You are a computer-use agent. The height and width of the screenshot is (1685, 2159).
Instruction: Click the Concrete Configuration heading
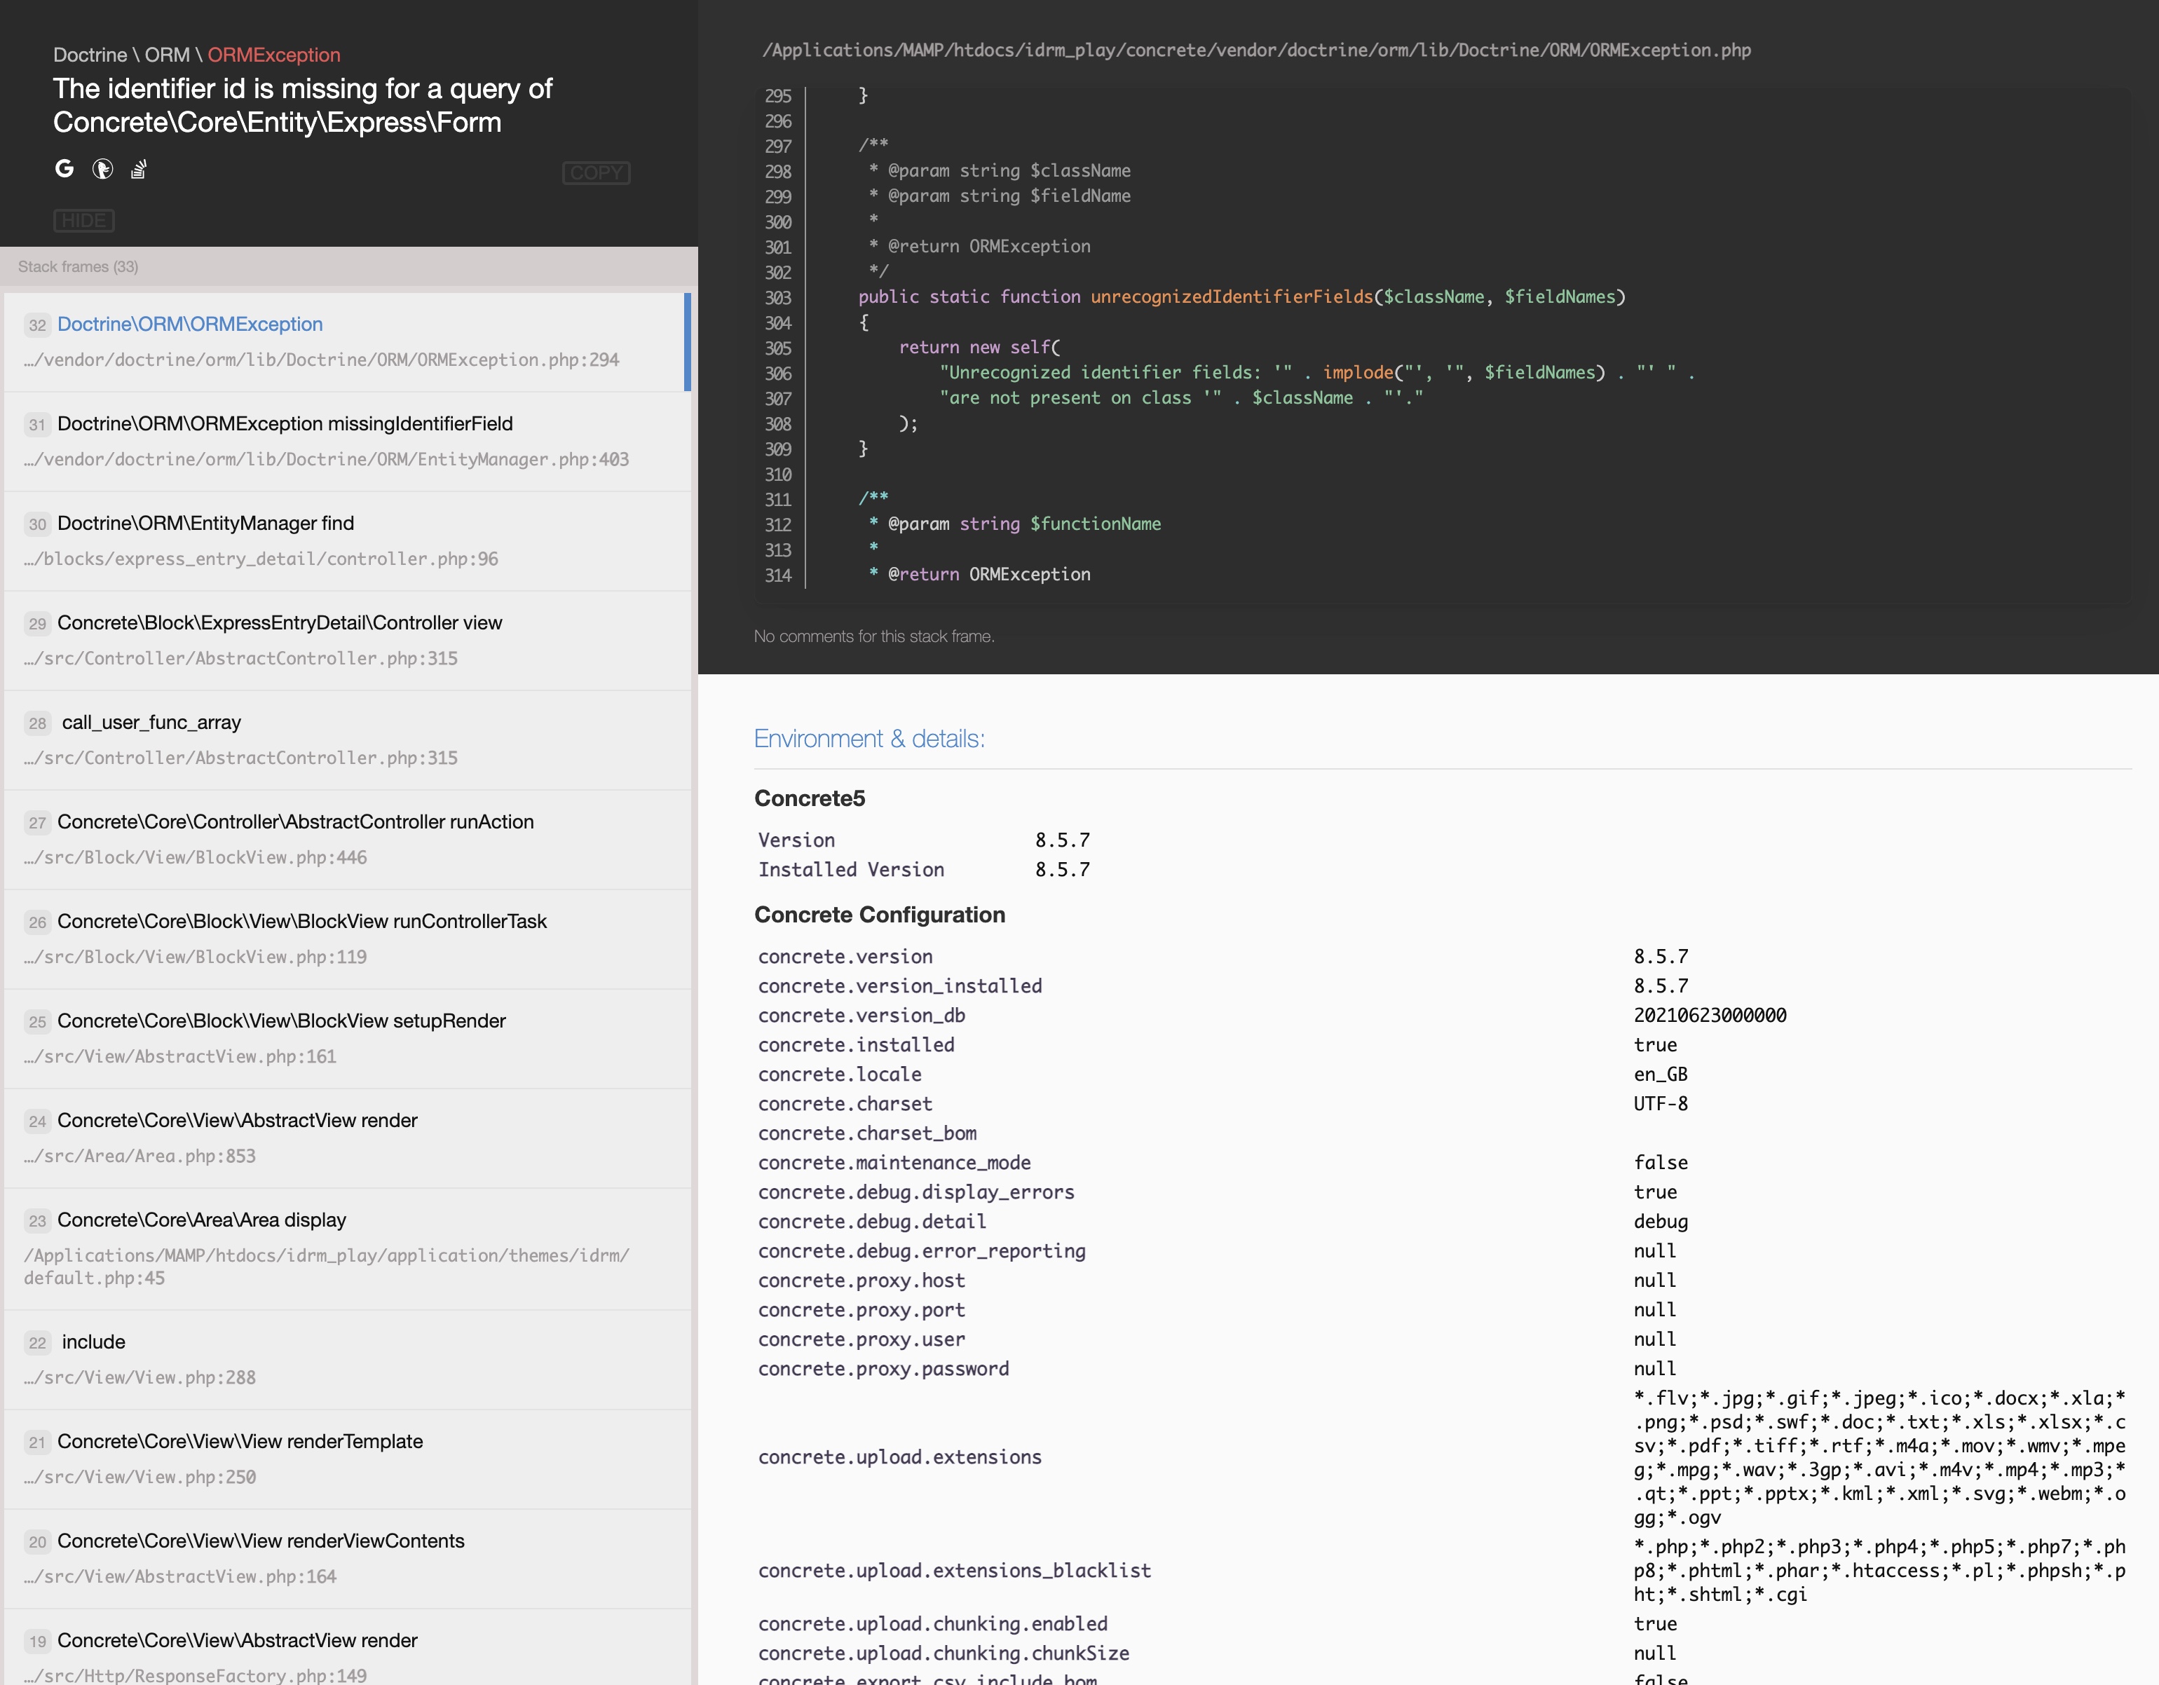coord(880,915)
